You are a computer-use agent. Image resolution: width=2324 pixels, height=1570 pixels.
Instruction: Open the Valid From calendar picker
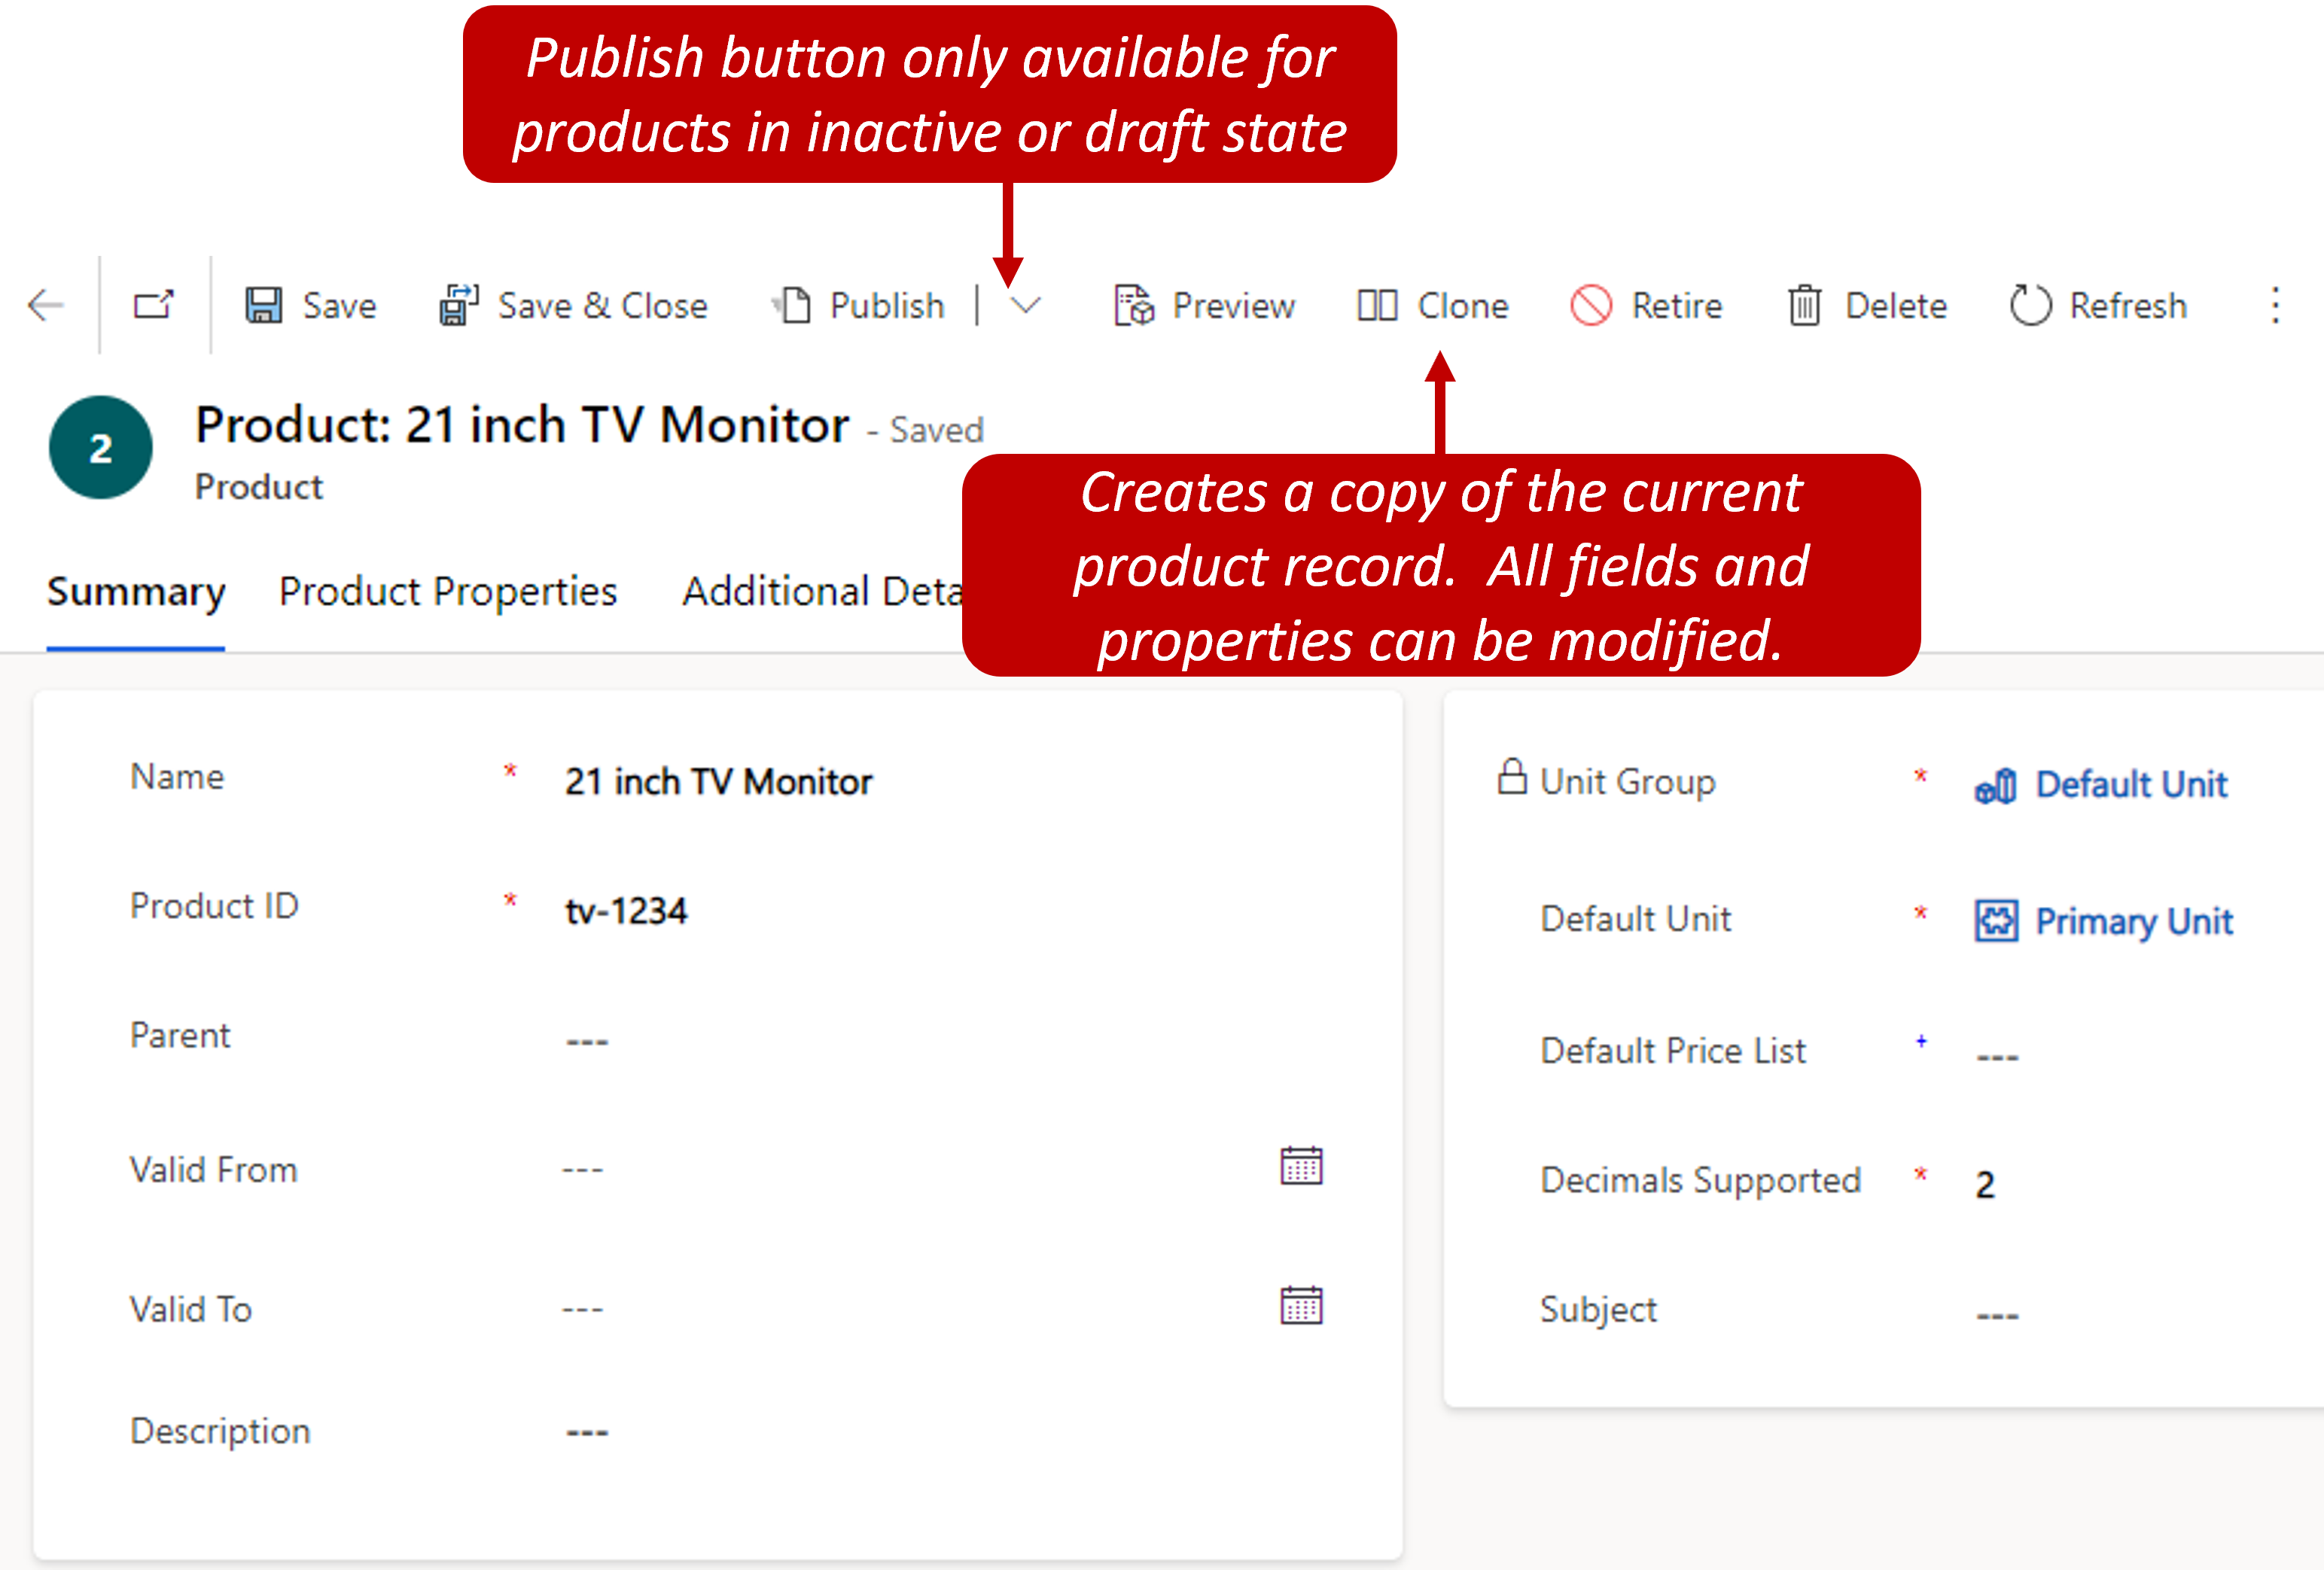(x=1301, y=1166)
